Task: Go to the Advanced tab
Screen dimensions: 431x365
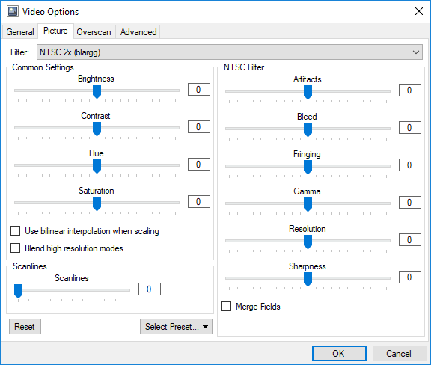Action: click(138, 32)
